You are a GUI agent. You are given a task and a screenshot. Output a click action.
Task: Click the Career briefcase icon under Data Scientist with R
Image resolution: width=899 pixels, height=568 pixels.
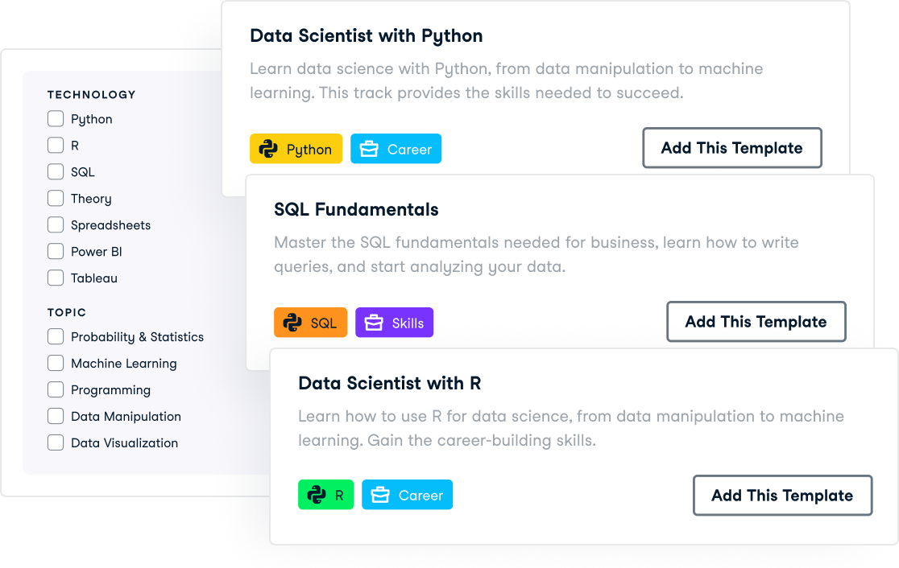point(382,495)
